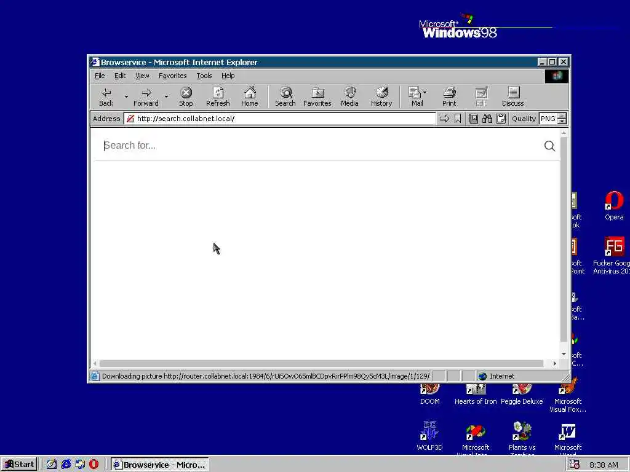Click the Go arrow beside the address bar
The height and width of the screenshot is (472, 630).
pos(444,119)
